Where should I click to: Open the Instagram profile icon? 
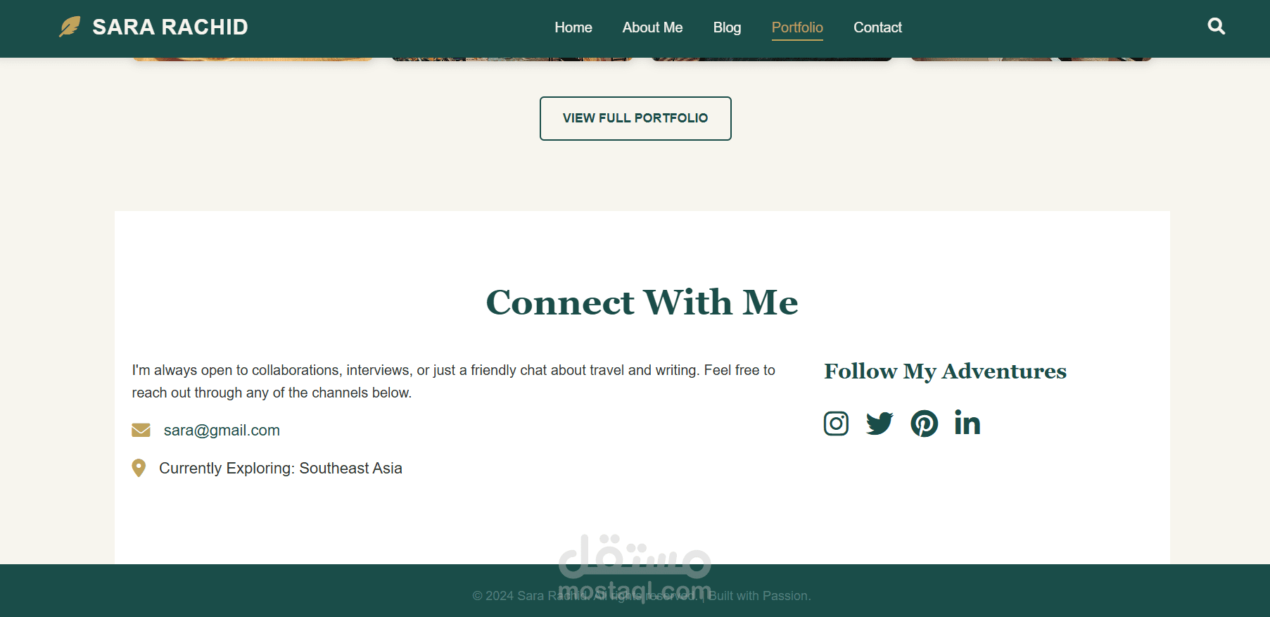[x=836, y=424]
